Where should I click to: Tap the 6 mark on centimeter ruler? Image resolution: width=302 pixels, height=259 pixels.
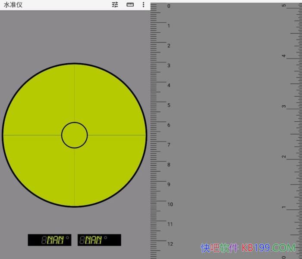point(169,125)
